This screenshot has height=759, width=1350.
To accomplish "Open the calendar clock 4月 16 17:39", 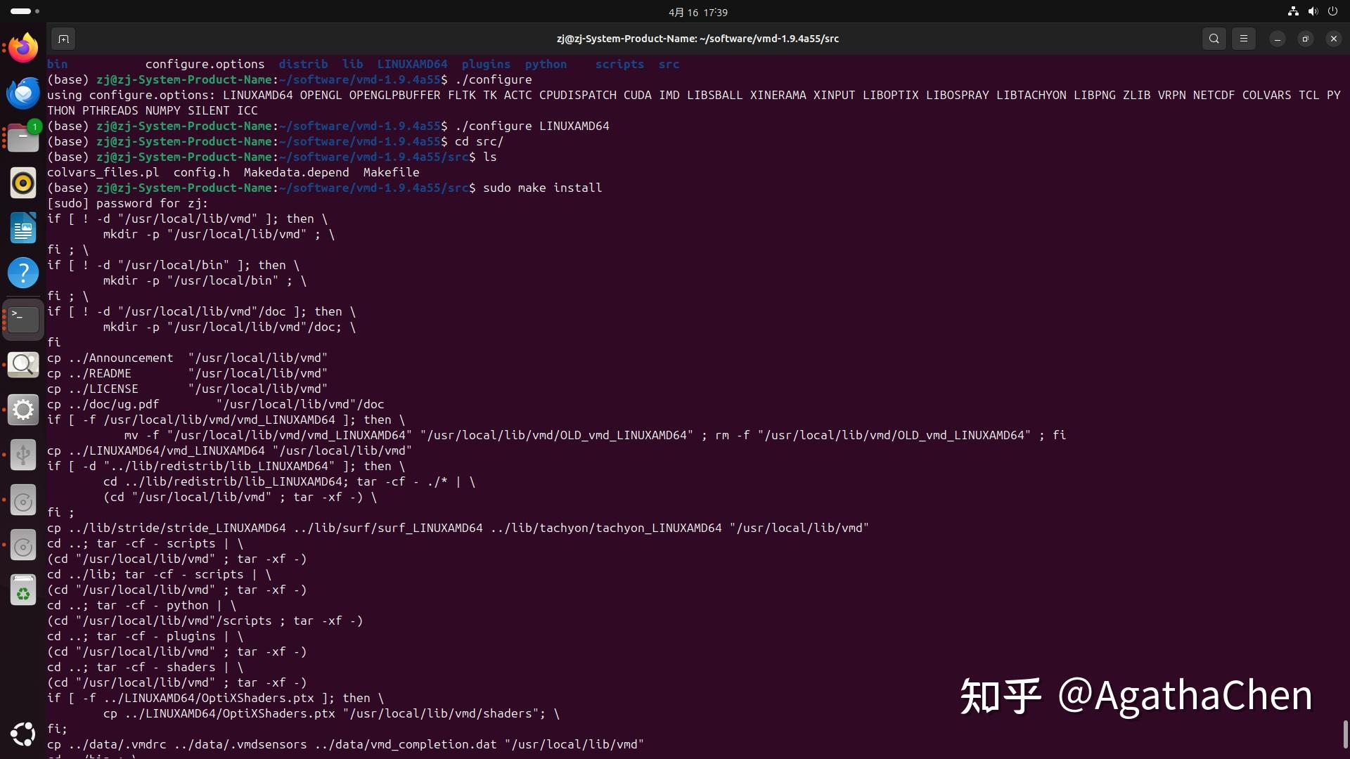I will coord(697,12).
